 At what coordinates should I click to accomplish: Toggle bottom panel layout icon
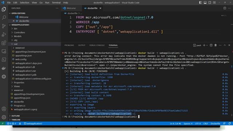click(x=205, y=3)
